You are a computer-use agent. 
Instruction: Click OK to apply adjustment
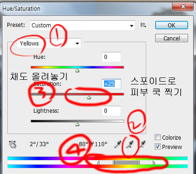(x=171, y=25)
